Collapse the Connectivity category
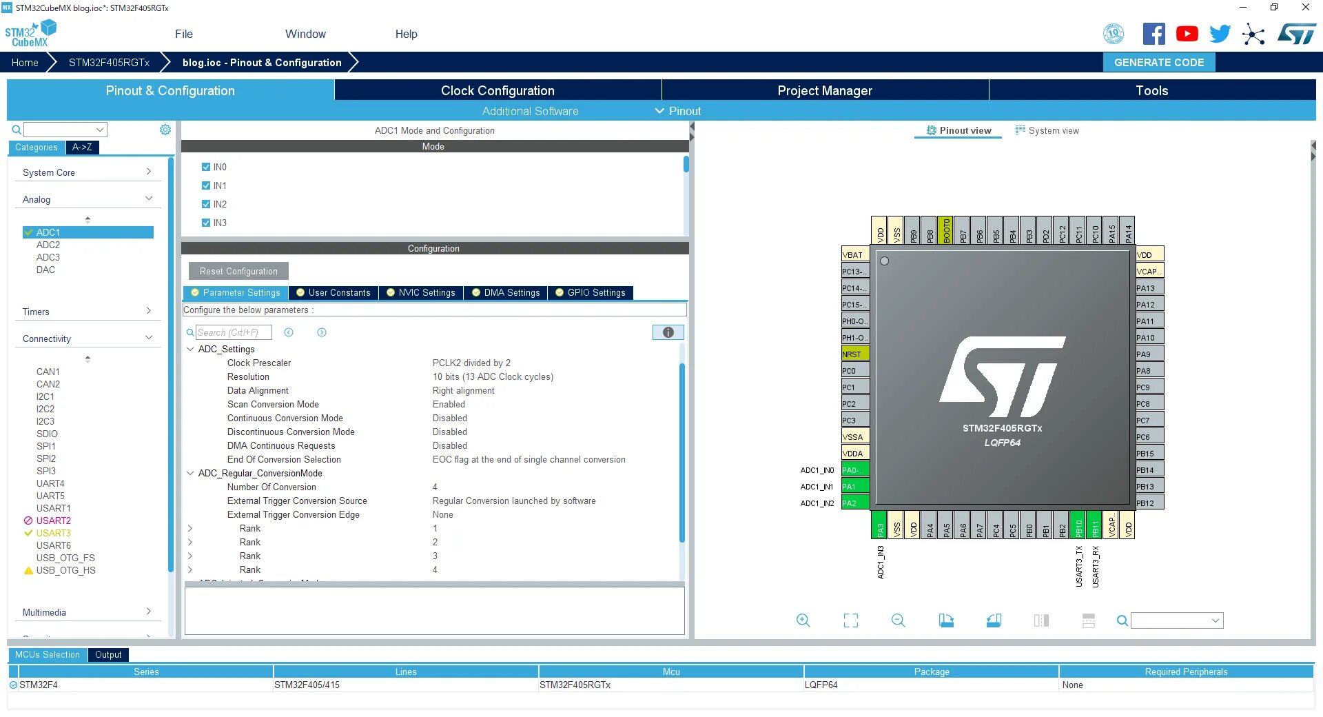Image resolution: width=1323 pixels, height=717 pixels. tap(87, 339)
